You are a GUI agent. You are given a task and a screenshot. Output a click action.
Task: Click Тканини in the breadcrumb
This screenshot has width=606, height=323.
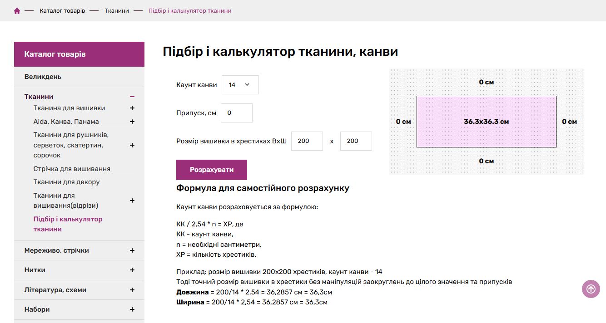[x=117, y=10]
